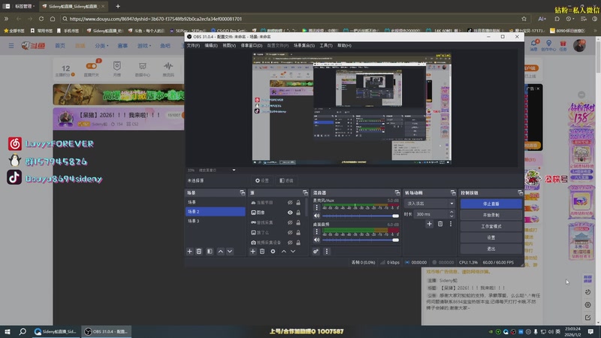Expand Douyu 游戏 navigation dropdown
Image resolution: width=601 pixels, height=338 pixels.
[x=144, y=46]
